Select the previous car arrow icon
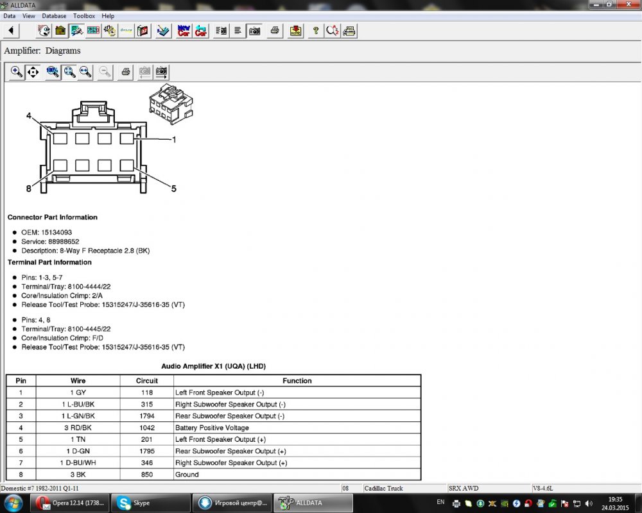The width and height of the screenshot is (642, 513). [201, 30]
